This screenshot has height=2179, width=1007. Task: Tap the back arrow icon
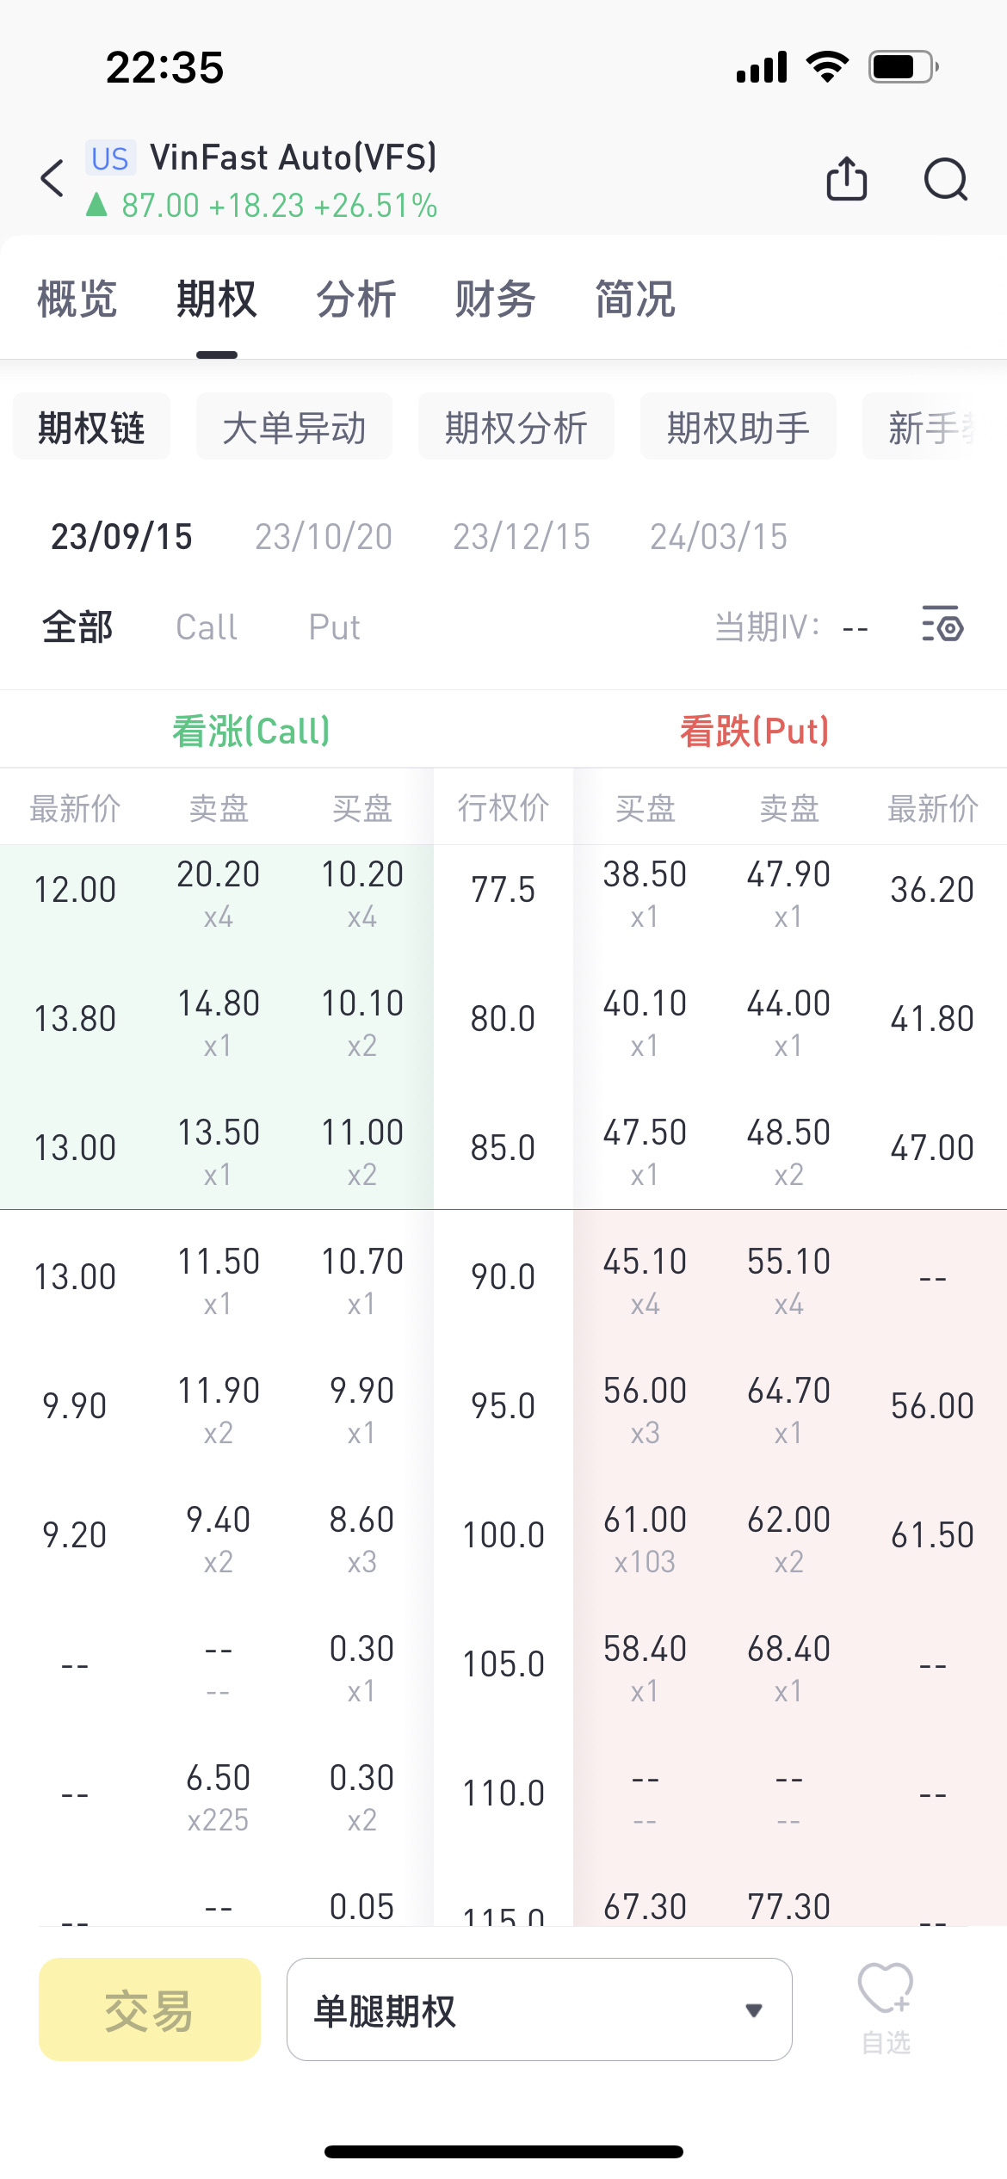click(x=53, y=179)
